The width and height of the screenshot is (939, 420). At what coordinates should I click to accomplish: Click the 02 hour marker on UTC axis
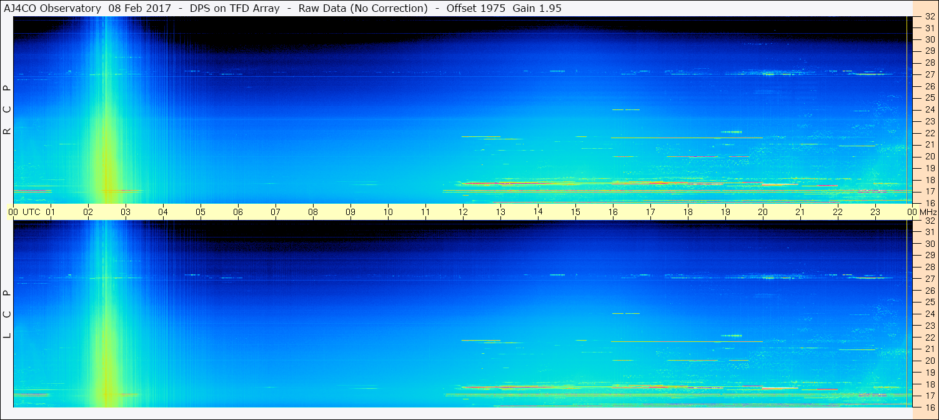88,212
